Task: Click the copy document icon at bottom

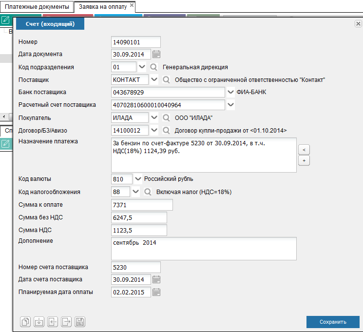Action: tap(25, 322)
